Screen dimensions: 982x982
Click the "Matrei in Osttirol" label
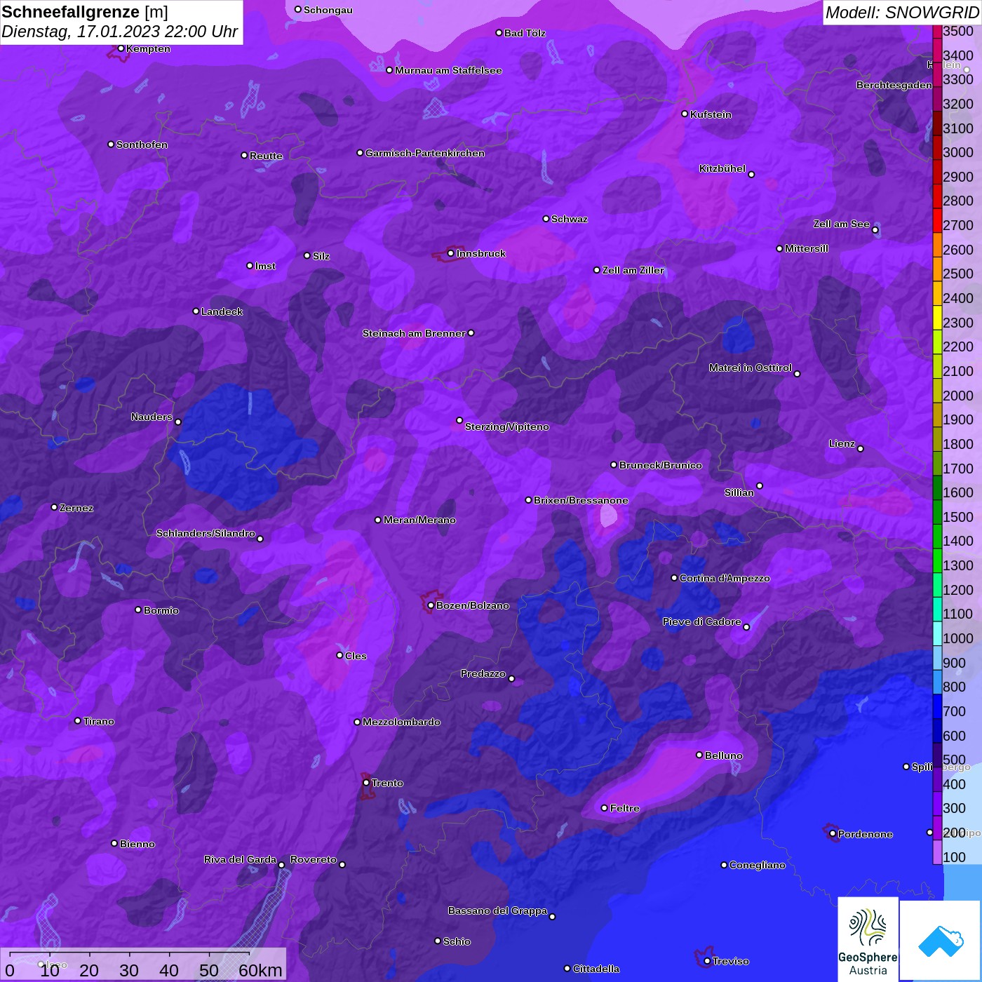click(x=751, y=368)
